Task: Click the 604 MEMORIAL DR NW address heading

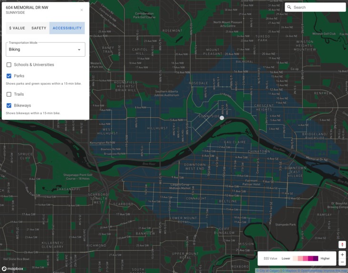Action: [x=27, y=8]
